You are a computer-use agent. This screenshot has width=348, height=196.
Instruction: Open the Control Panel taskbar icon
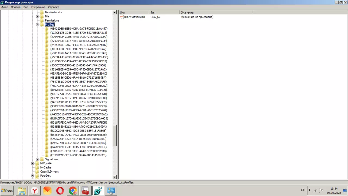111,191
